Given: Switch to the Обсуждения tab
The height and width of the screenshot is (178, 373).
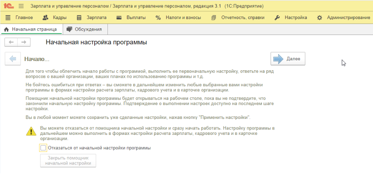Looking at the screenshot, I should [84, 29].
